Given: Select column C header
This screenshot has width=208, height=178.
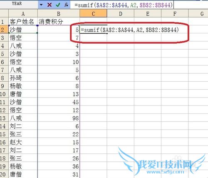Looking at the screenshot, I should [93, 14].
